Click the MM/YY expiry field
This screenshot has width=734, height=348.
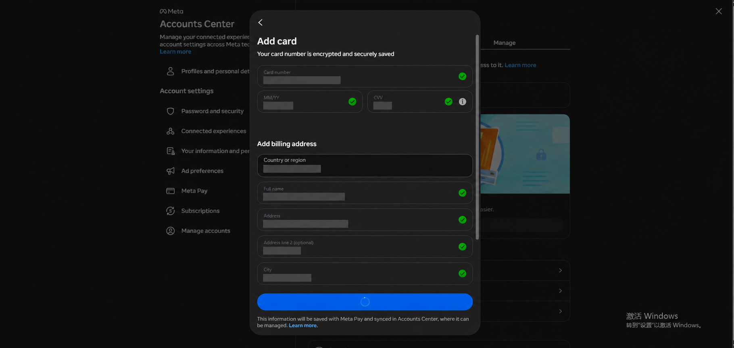click(310, 101)
